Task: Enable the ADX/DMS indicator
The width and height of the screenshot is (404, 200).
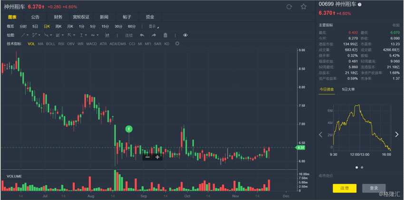Action: (118, 44)
